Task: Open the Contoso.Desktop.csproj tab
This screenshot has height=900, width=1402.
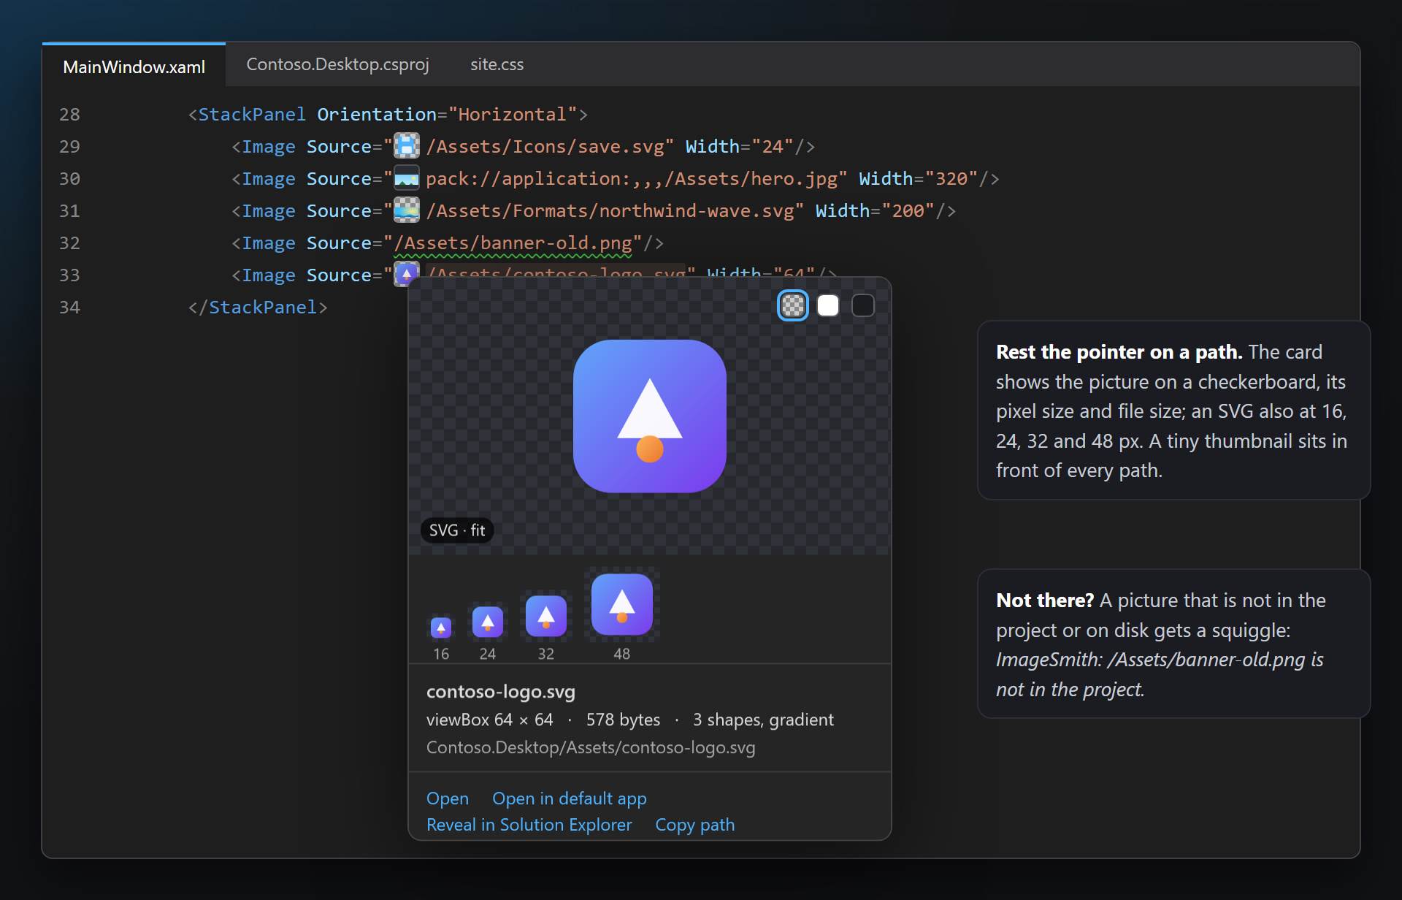Action: tap(337, 64)
